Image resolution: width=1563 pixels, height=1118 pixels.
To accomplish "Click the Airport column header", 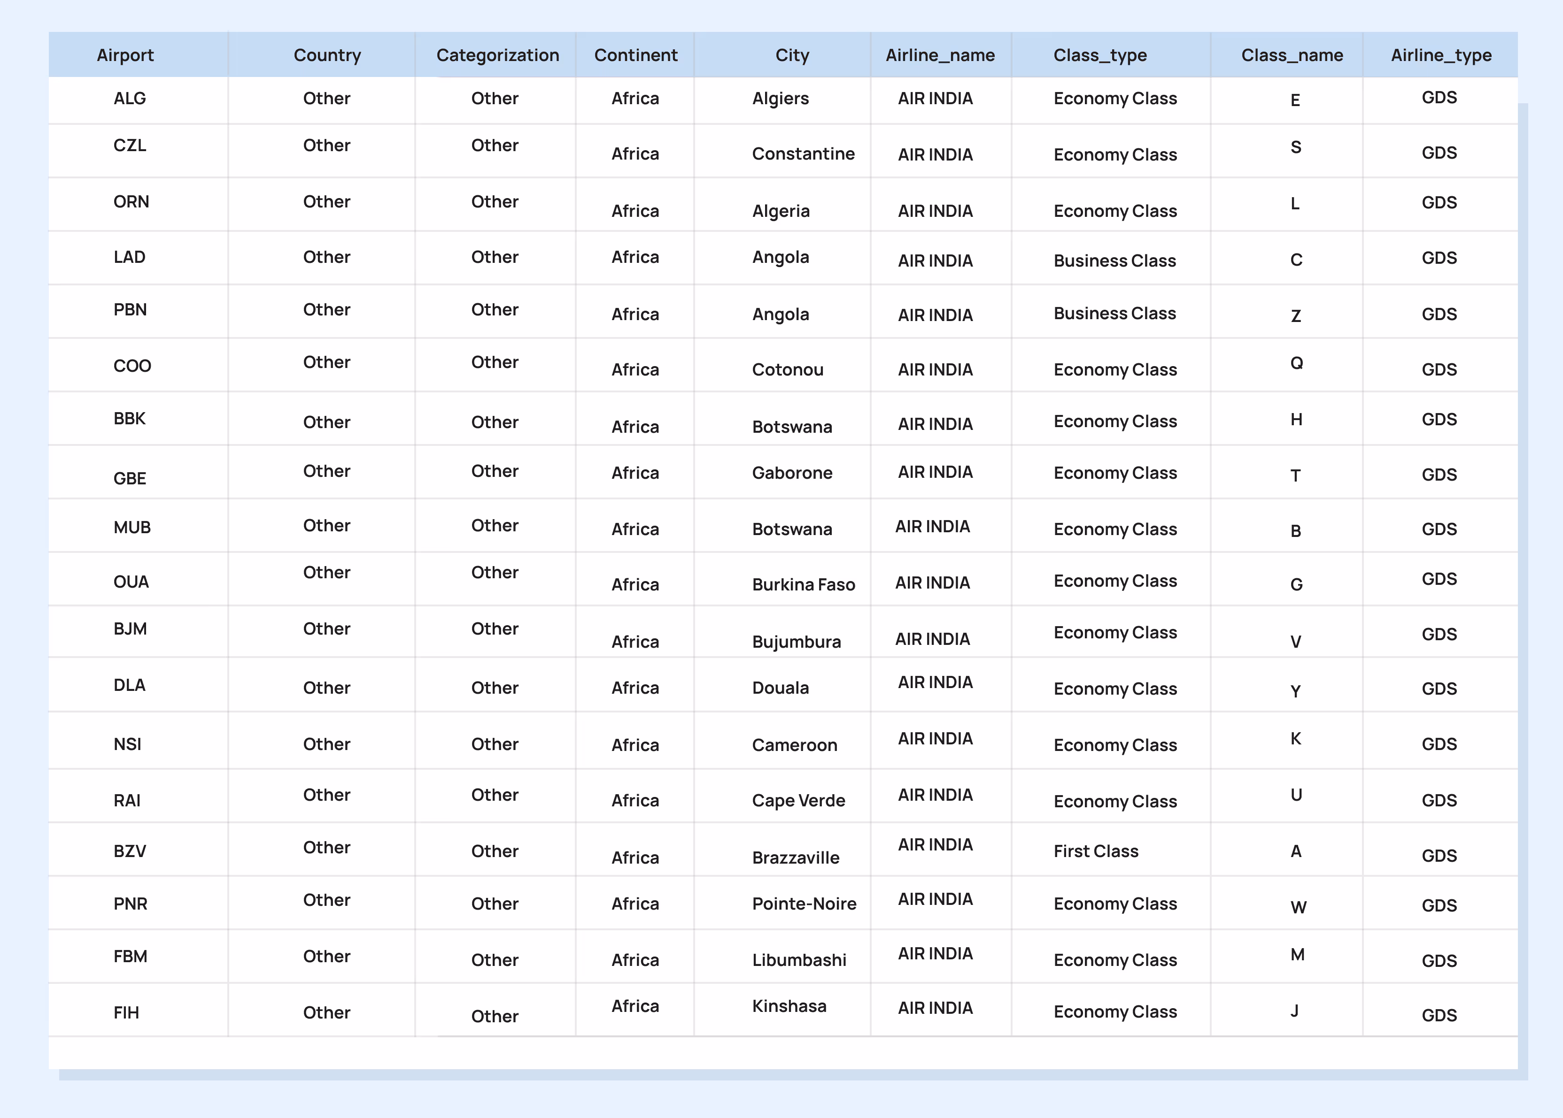I will point(124,55).
